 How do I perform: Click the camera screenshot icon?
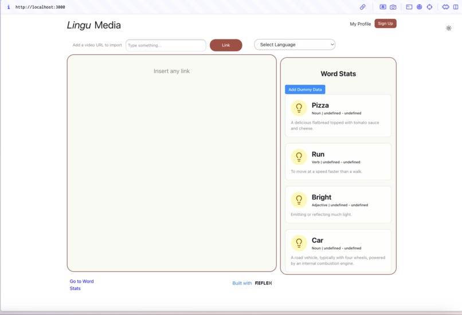pos(393,7)
